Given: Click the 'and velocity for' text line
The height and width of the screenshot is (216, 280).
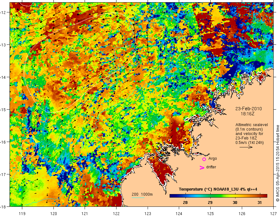Looking at the screenshot, I should click(x=249, y=134).
